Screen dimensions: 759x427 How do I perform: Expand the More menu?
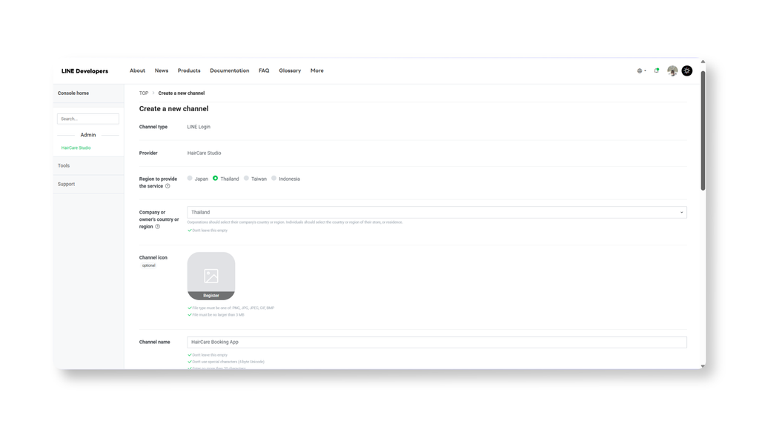click(317, 70)
